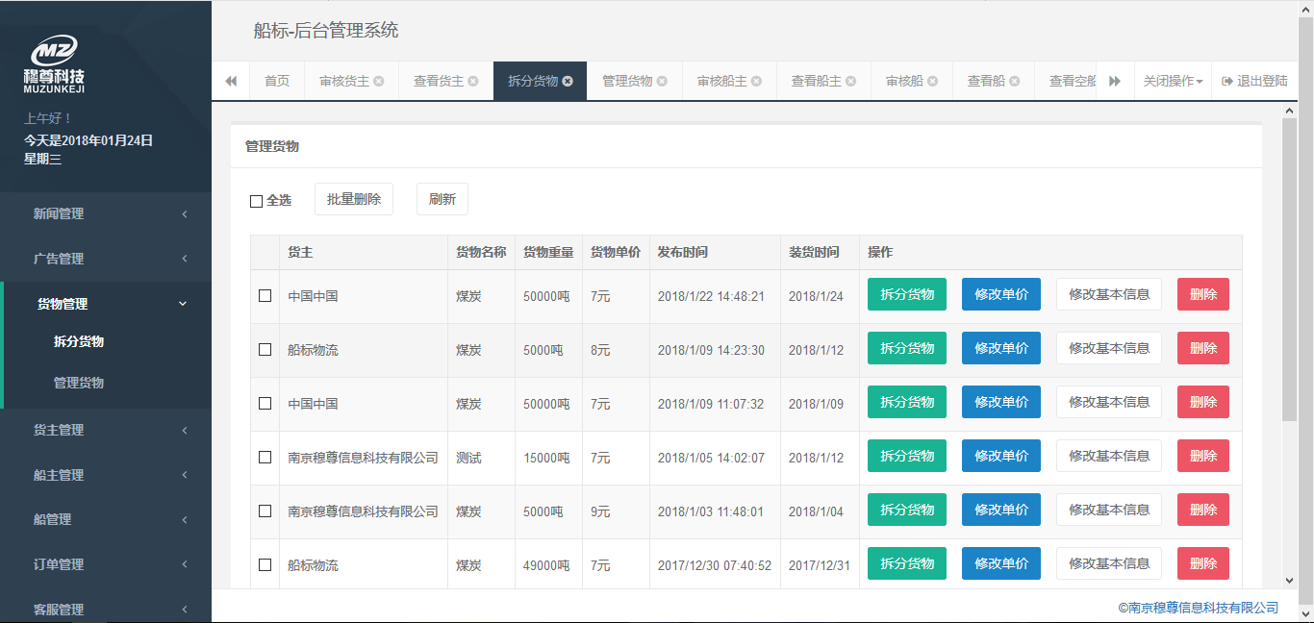Image resolution: width=1314 pixels, height=623 pixels.
Task: Close the 审核货主 tab via x icon
Action: (x=379, y=82)
